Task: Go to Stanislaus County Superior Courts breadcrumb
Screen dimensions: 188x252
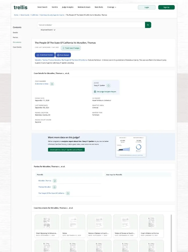Action: pyautogui.click(x=52, y=15)
